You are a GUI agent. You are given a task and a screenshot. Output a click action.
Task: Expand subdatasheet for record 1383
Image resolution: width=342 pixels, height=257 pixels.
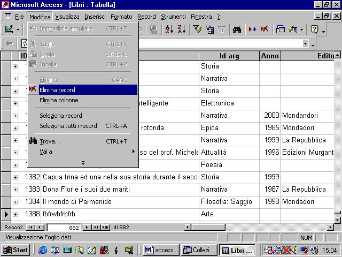point(15,190)
